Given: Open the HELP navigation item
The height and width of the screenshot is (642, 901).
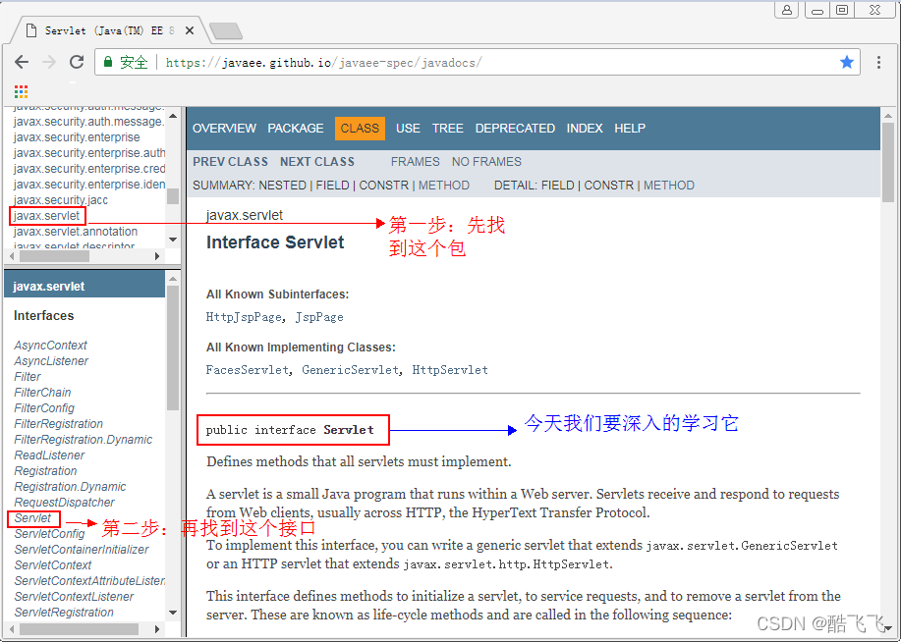Looking at the screenshot, I should [630, 128].
